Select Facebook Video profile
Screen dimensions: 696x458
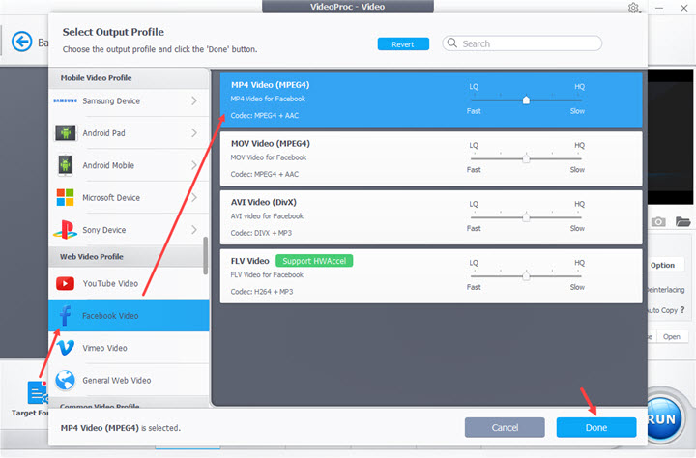coord(129,316)
